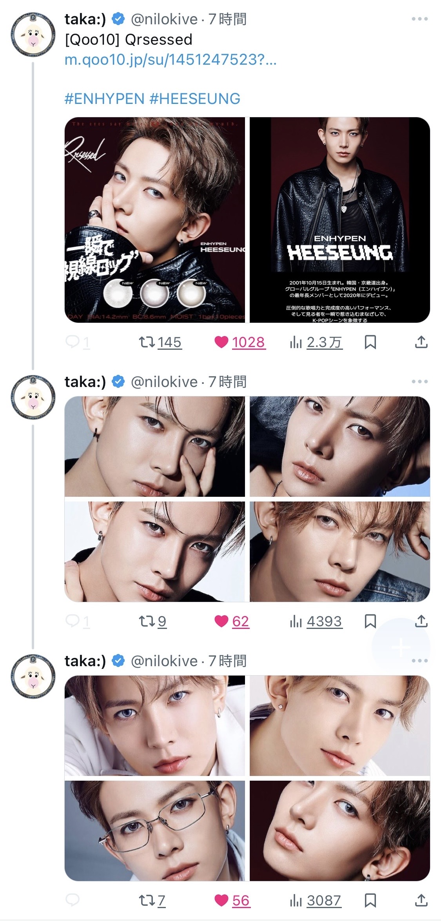View analytics for the 2.3万 views tweet
The image size is (441, 923).
(316, 342)
